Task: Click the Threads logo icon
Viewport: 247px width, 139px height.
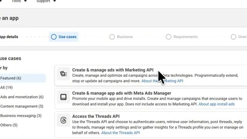Action: point(63,120)
